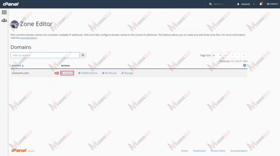280x156 pixels.
Task: Add an A Record for monovm.com
Action: (x=67, y=73)
